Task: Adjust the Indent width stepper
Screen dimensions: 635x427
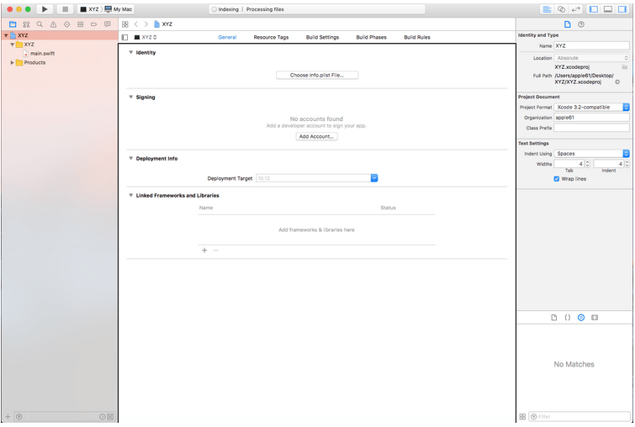Action: (627, 164)
